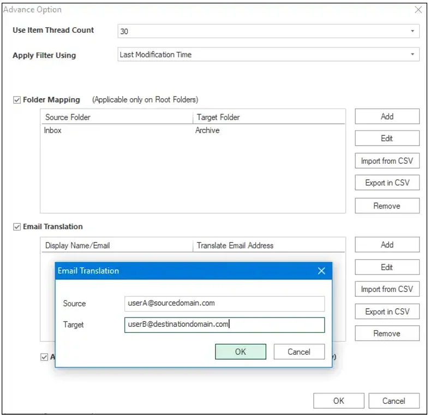Import from CSV for Folder Mapping
The width and height of the screenshot is (442, 418).
(x=387, y=160)
